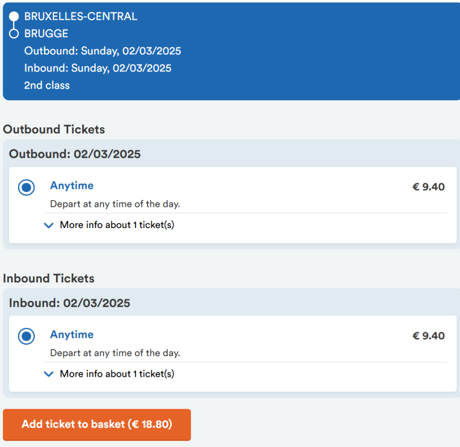The width and height of the screenshot is (460, 447).
Task: Click the 2nd class label
Action: coord(47,85)
